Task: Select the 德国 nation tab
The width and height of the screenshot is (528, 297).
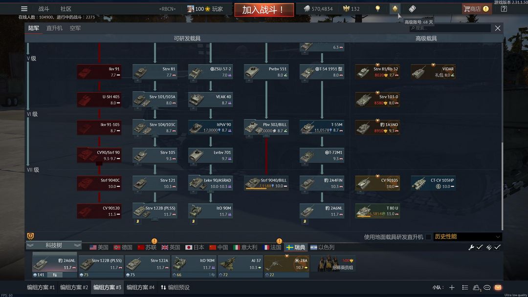Action: [x=123, y=247]
